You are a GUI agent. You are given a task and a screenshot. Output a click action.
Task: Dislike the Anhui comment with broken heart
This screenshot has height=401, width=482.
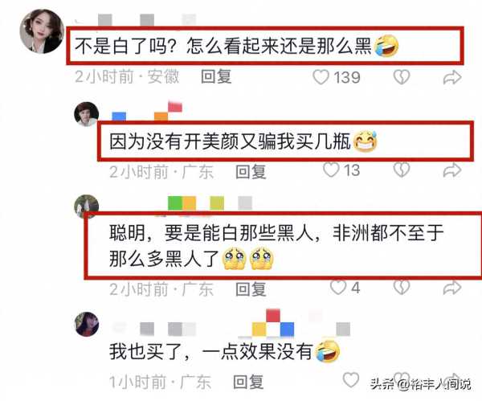click(x=402, y=77)
